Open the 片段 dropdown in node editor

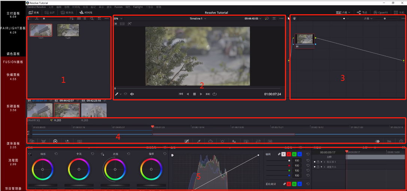coord(368,19)
